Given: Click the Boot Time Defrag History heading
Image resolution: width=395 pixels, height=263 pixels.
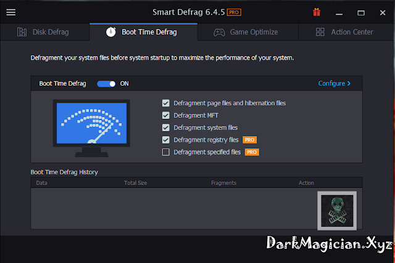Looking at the screenshot, I should (x=64, y=172).
